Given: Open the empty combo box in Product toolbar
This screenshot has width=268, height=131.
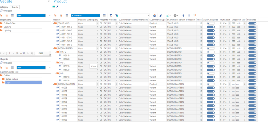Looking at the screenshot, I should (135, 15).
